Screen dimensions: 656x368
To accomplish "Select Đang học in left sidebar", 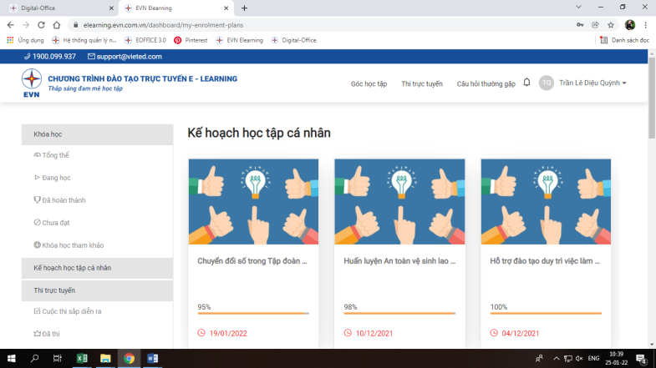I will tap(56, 178).
